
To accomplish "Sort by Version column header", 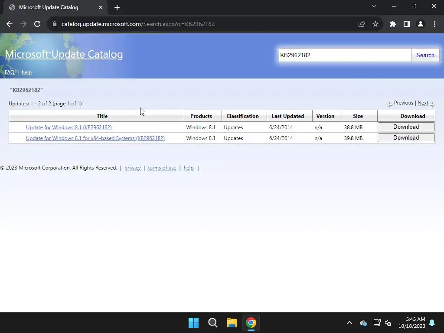I will [325, 116].
